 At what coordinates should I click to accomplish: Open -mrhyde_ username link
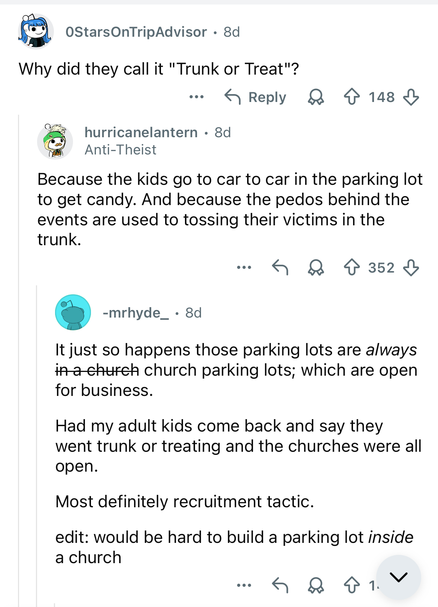coord(136,313)
